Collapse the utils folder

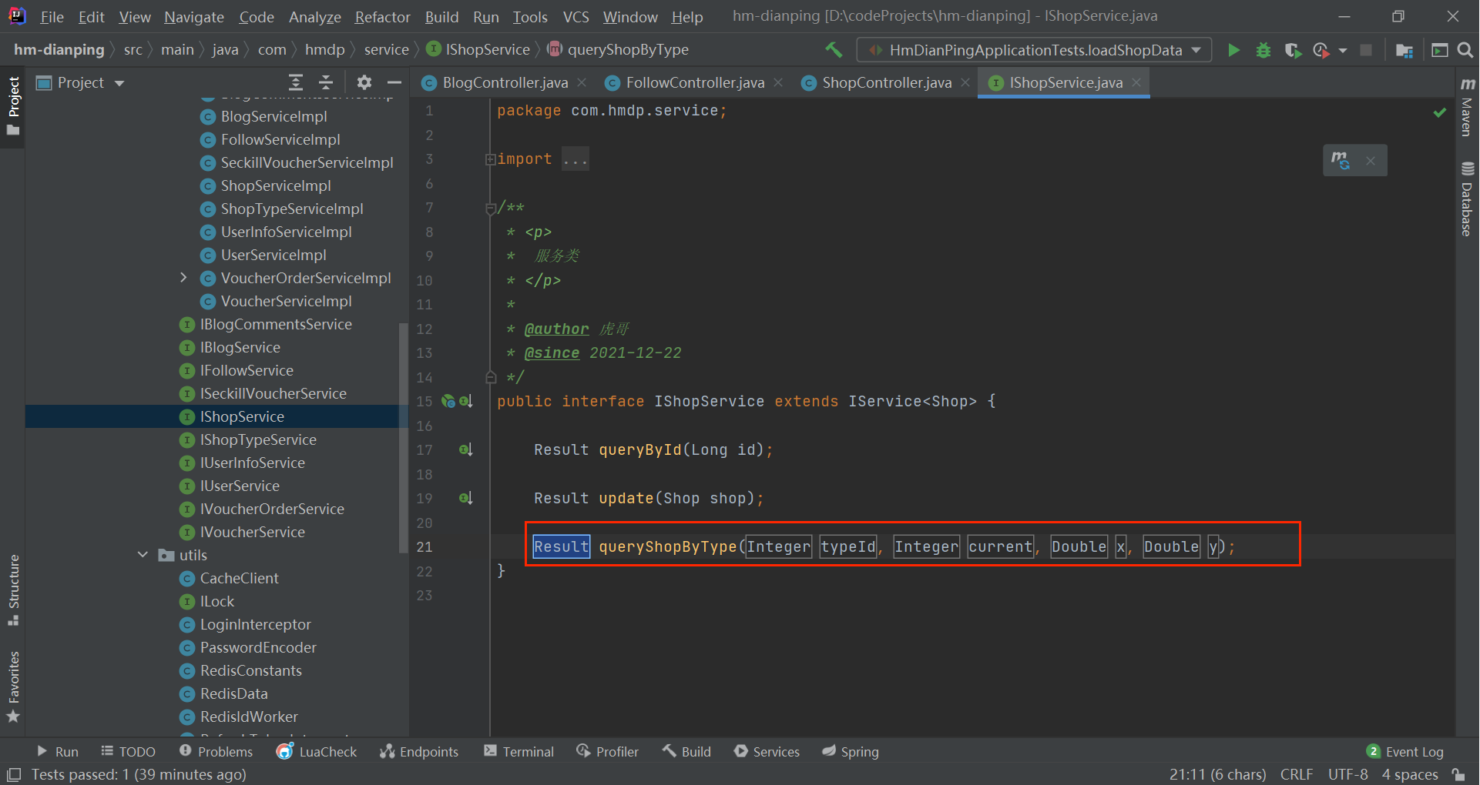click(x=143, y=555)
